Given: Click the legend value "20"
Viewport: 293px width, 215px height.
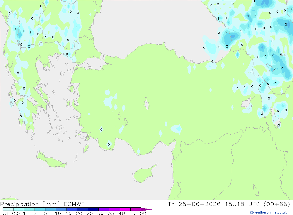Looking at the screenshot, I should (x=79, y=213).
